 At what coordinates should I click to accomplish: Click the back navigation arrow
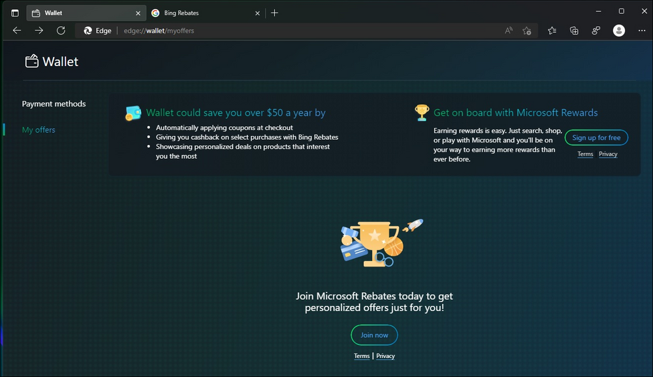[x=16, y=30]
